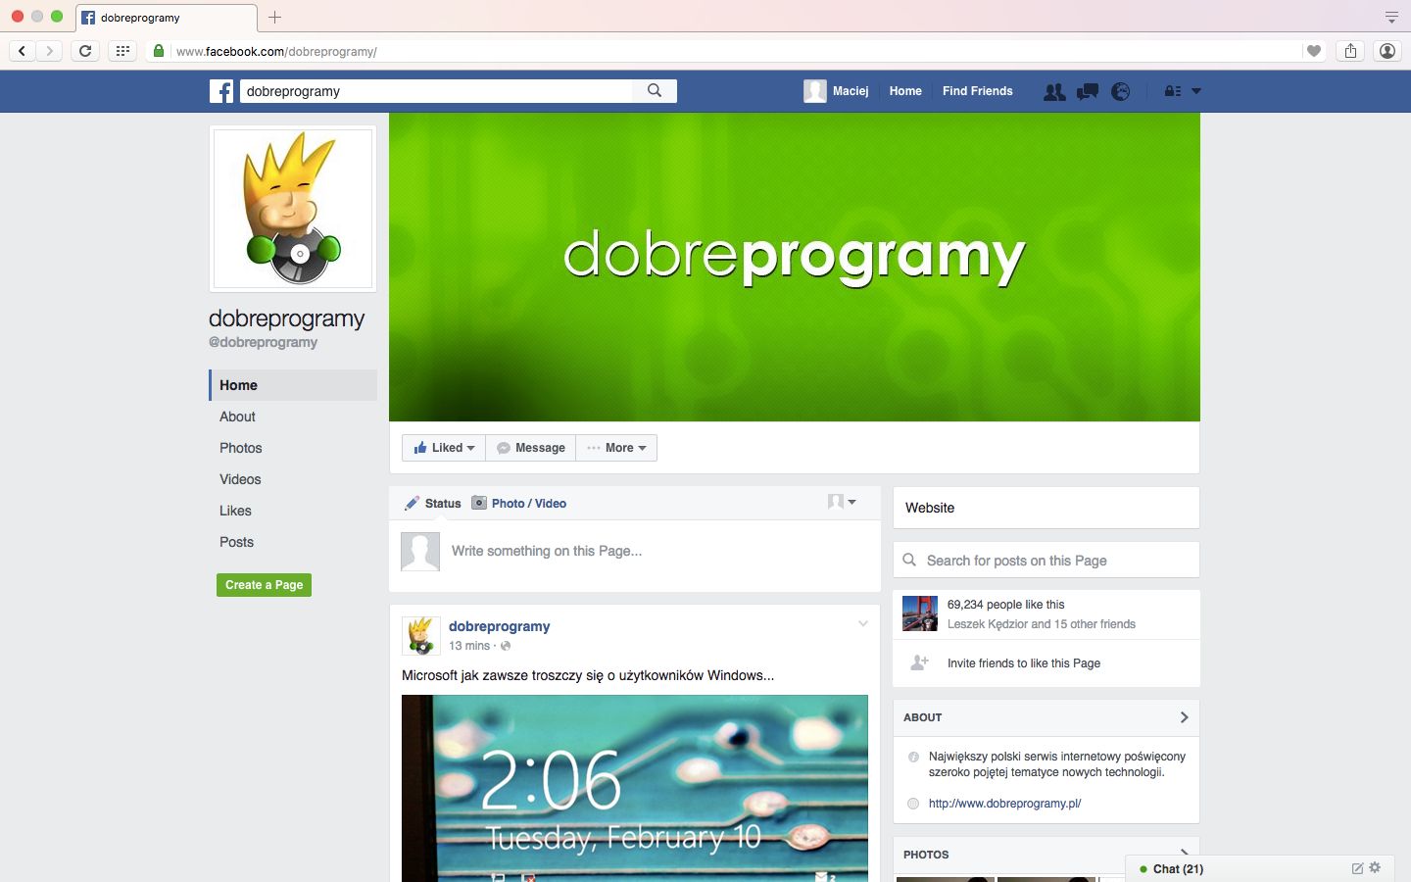Viewport: 1411px width, 882px height.
Task: Open the privacy shortcuts icon
Action: [x=1172, y=91]
